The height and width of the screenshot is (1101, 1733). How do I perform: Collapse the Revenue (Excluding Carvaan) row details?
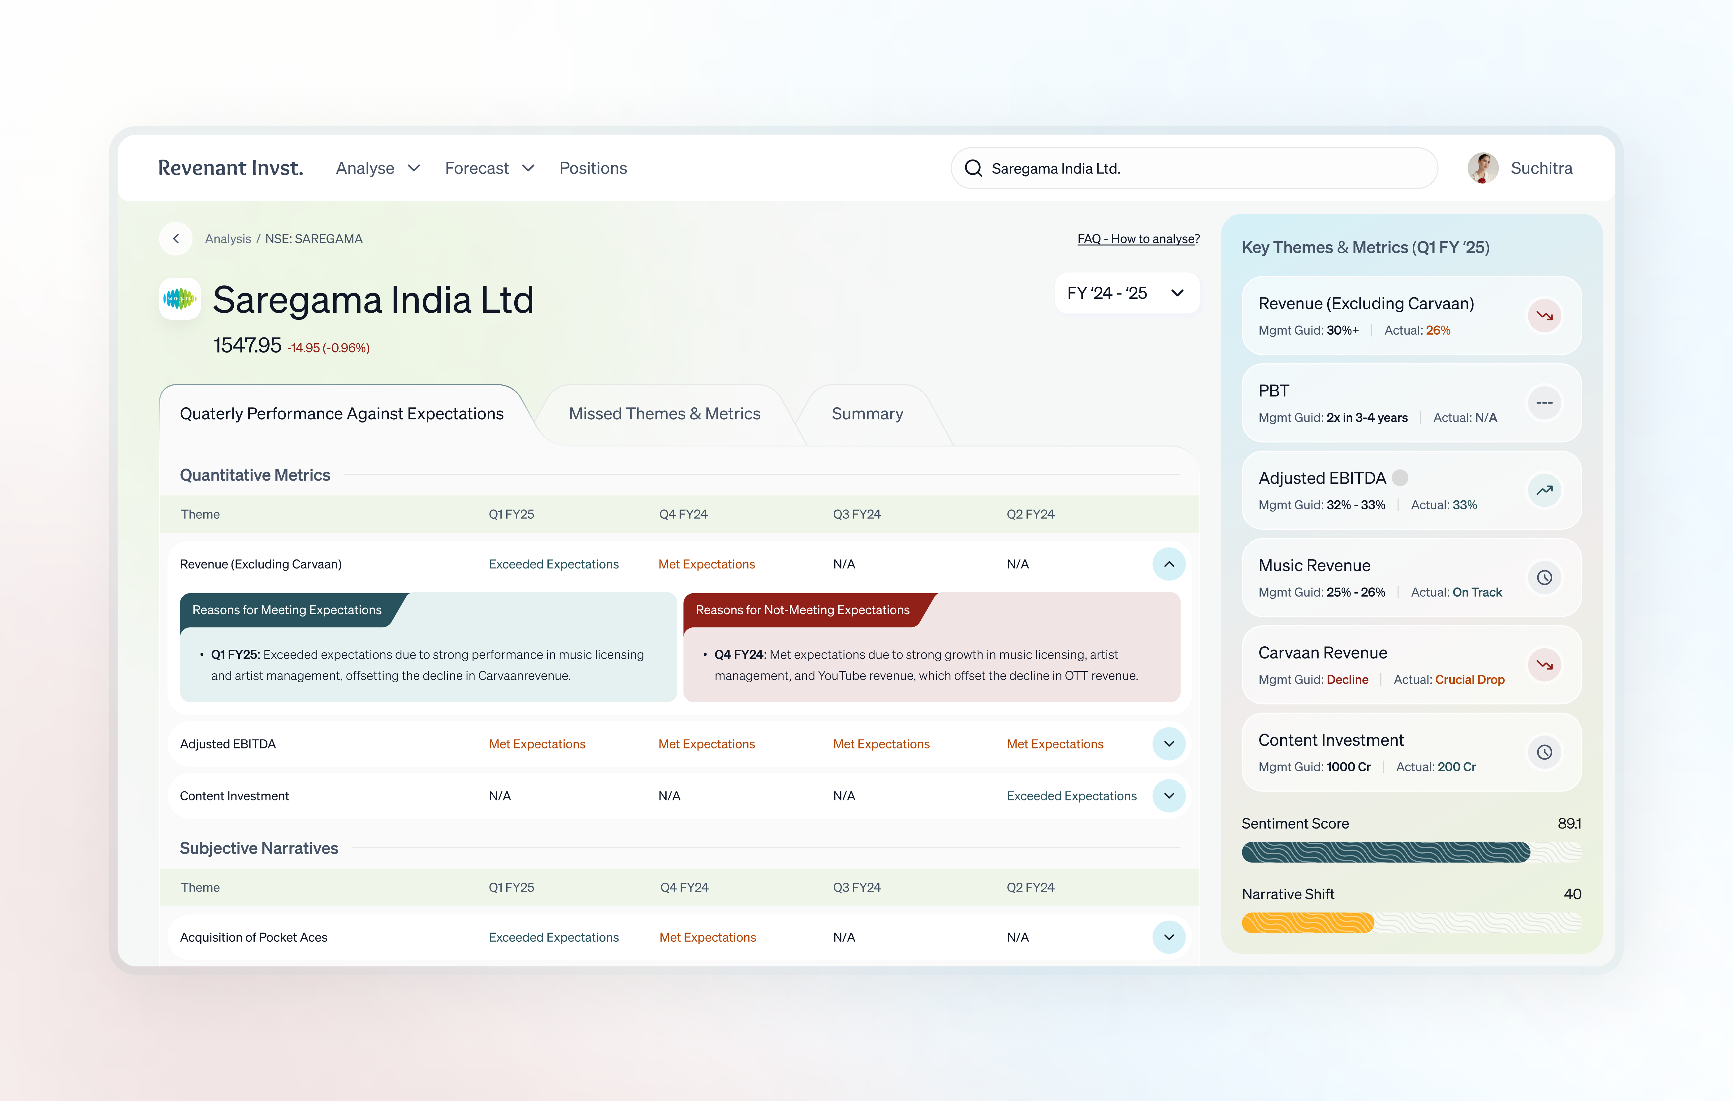coord(1169,564)
